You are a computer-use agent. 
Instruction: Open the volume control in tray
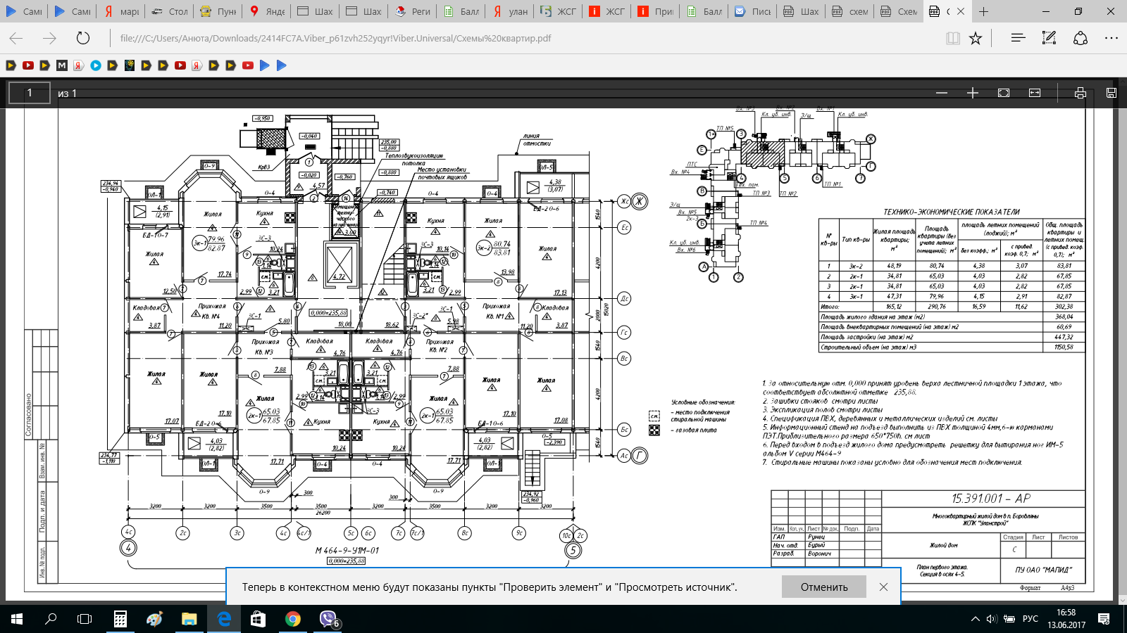tap(992, 619)
